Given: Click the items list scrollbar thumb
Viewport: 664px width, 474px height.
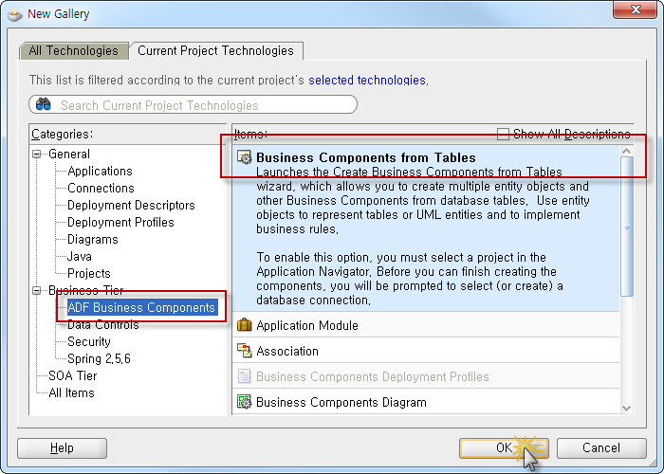Looking at the screenshot, I should [x=627, y=227].
